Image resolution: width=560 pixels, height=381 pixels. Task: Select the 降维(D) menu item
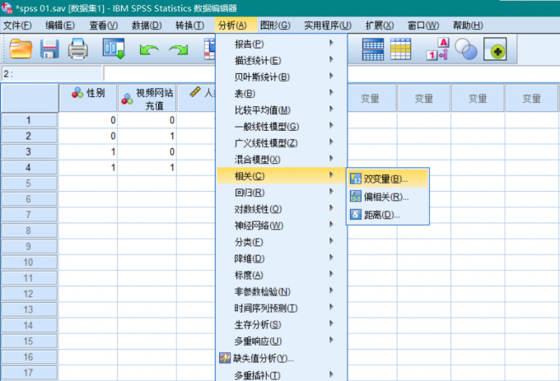(282, 258)
